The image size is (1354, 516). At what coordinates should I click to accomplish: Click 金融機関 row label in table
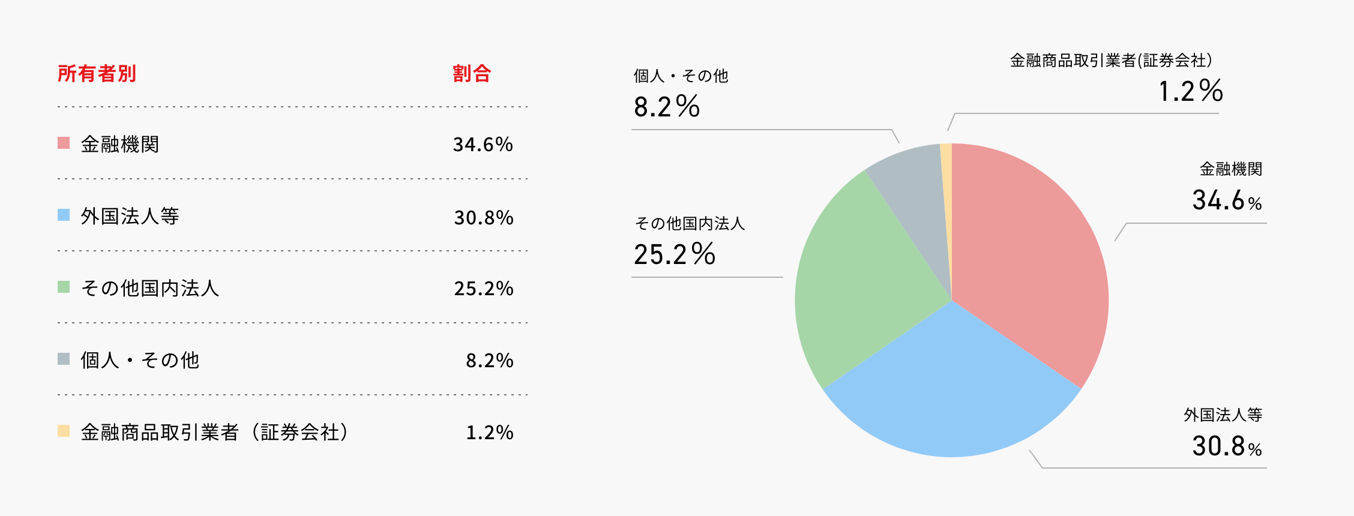pos(120,144)
